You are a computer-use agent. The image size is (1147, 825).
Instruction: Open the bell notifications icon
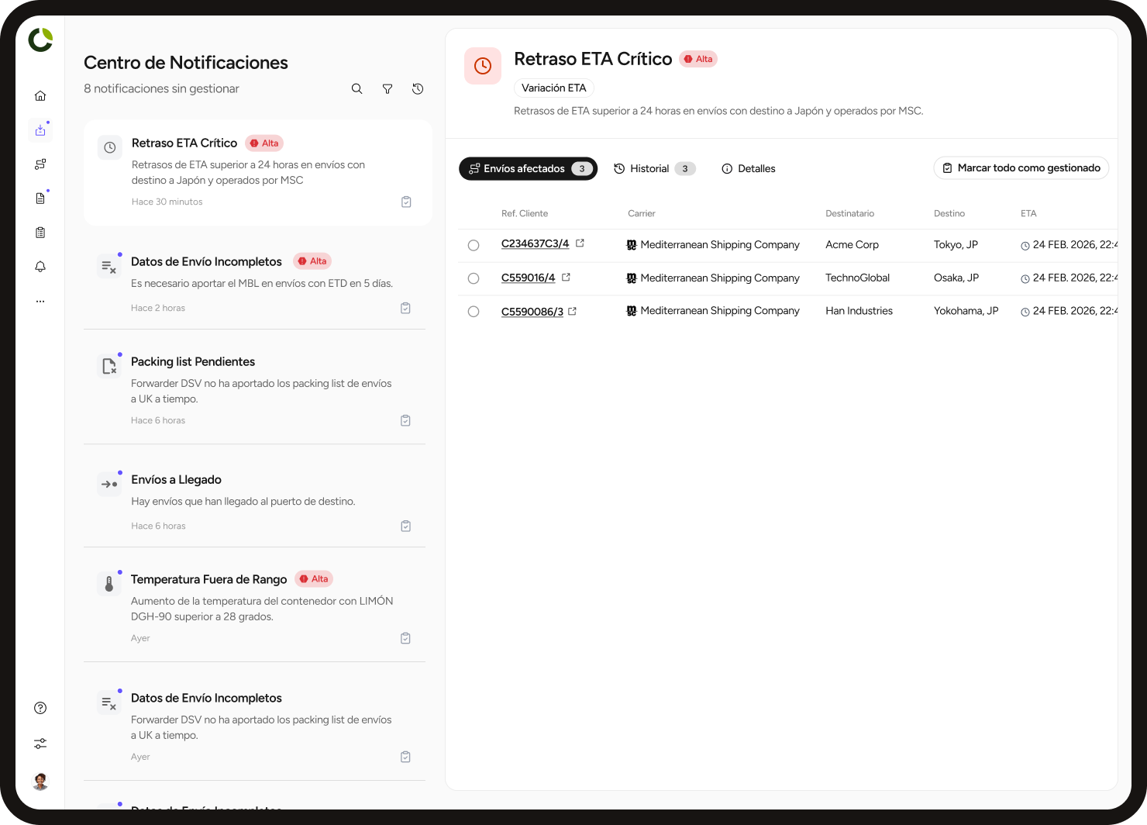click(x=40, y=266)
